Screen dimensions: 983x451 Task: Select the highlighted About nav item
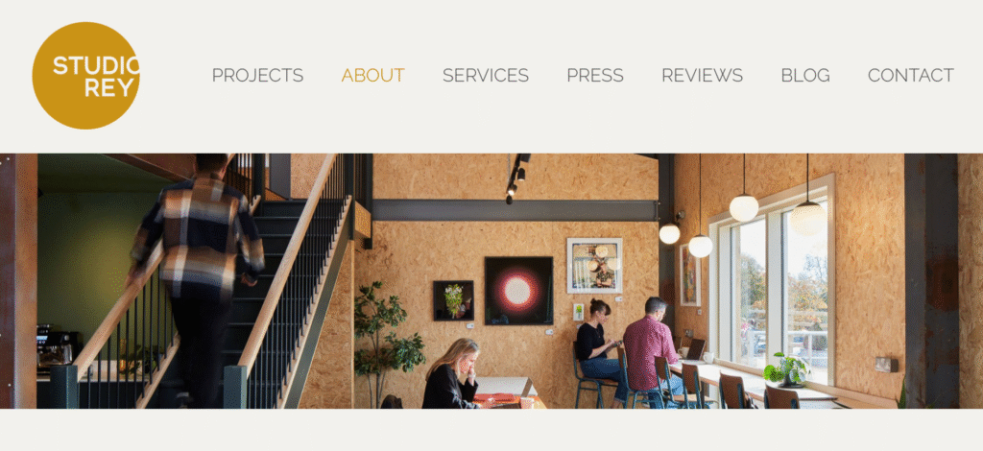[373, 75]
